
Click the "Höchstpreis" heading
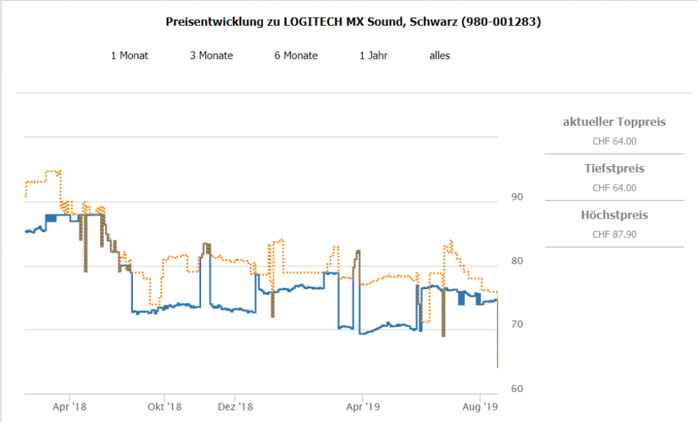[614, 215]
